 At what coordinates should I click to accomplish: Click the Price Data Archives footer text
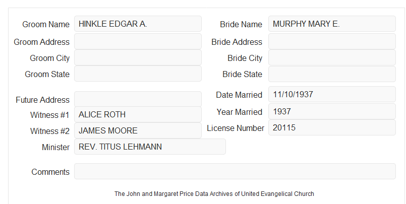point(207,194)
